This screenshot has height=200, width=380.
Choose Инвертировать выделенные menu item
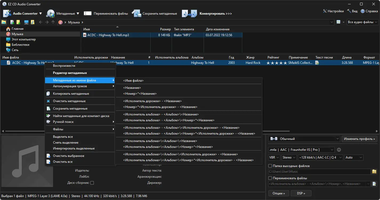click(80, 148)
